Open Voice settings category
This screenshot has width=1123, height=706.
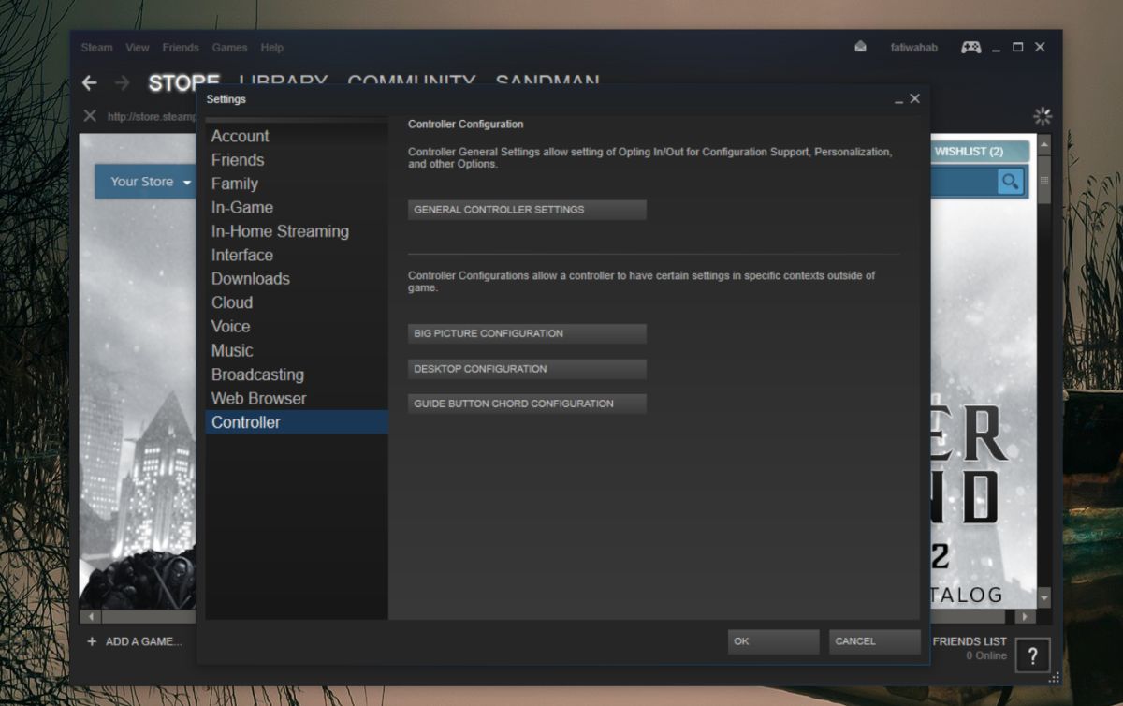coord(297,327)
